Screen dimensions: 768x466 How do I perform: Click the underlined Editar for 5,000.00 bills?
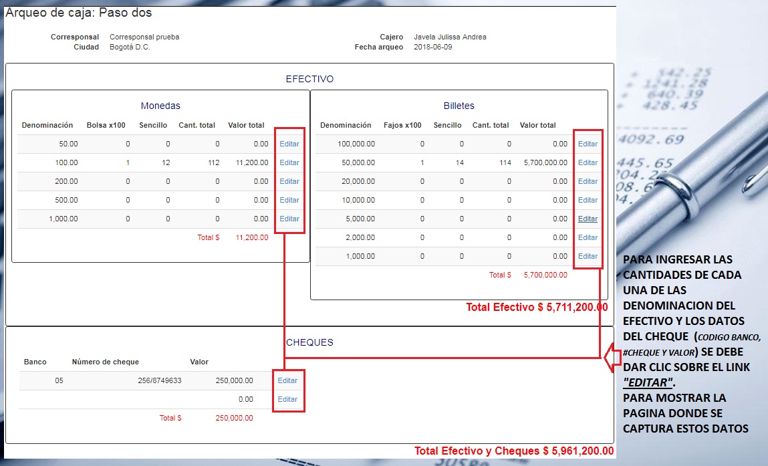(x=588, y=219)
